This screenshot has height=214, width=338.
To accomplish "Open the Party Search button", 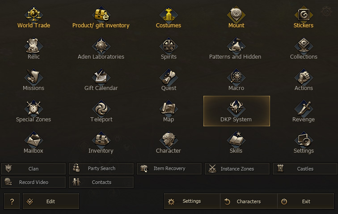I will point(101,169).
